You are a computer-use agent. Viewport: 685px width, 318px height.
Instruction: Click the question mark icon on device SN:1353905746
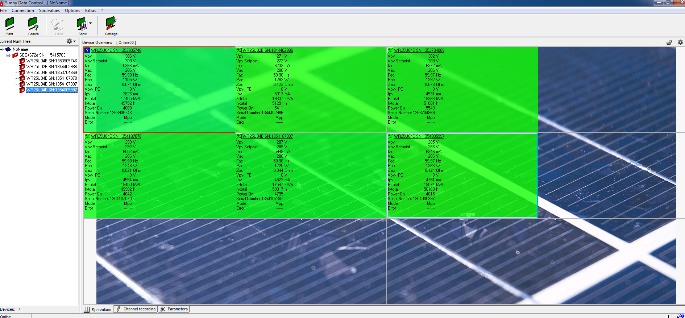point(87,50)
